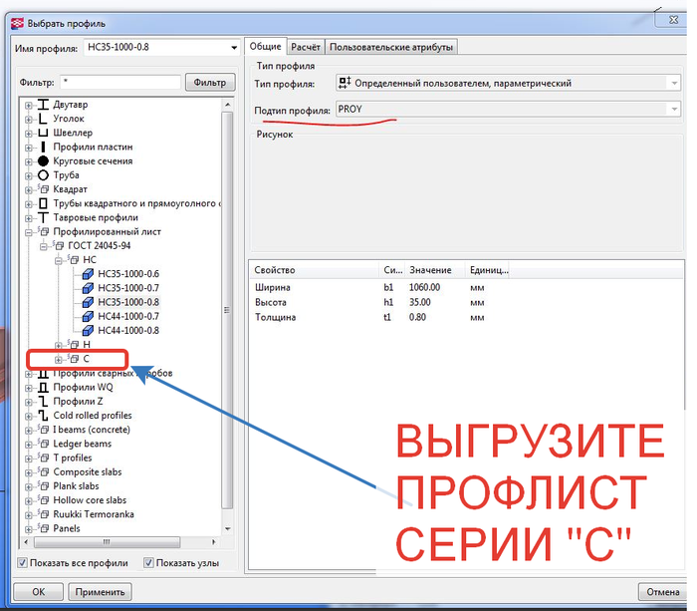Open the Пользовательские атрибуты tab
697x611 pixels.
pos(391,47)
